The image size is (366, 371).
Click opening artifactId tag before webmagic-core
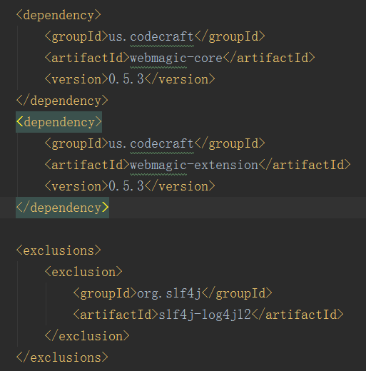[x=87, y=59]
